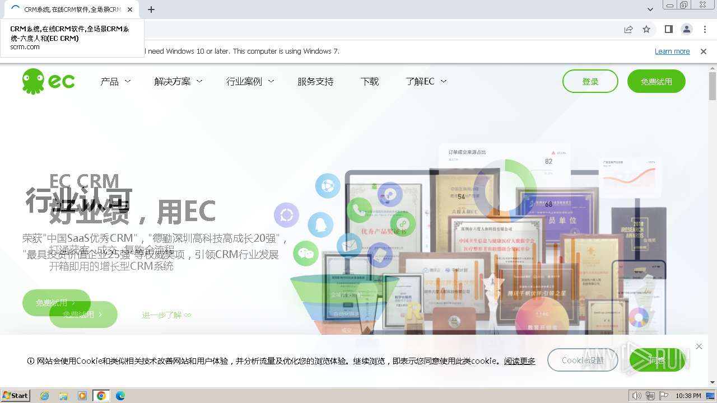Screen dimensions: 717x403
Task: Click the network tray icon
Action: [650, 396]
